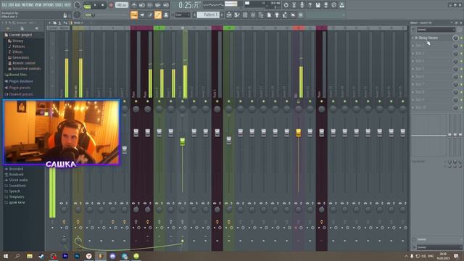Click the stop button in transport
The image size is (464, 261).
click(103, 5)
